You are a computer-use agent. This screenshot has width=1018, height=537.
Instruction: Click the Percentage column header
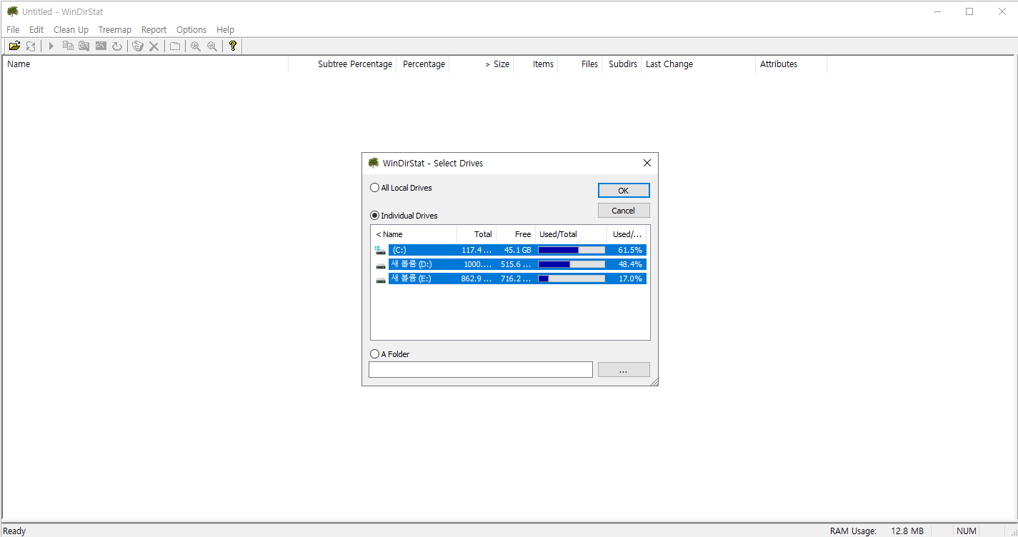click(423, 64)
